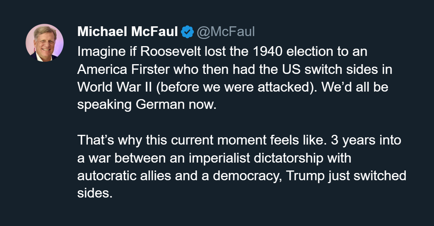Click Michael McFaul's profile avatar photo
Screen dimensions: 434x226
click(x=44, y=43)
